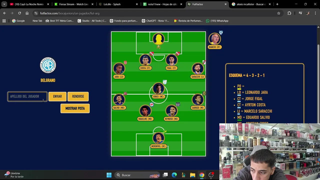This screenshot has height=180, width=320.
Task: Open File Explorer from the taskbar
Action: point(192,175)
